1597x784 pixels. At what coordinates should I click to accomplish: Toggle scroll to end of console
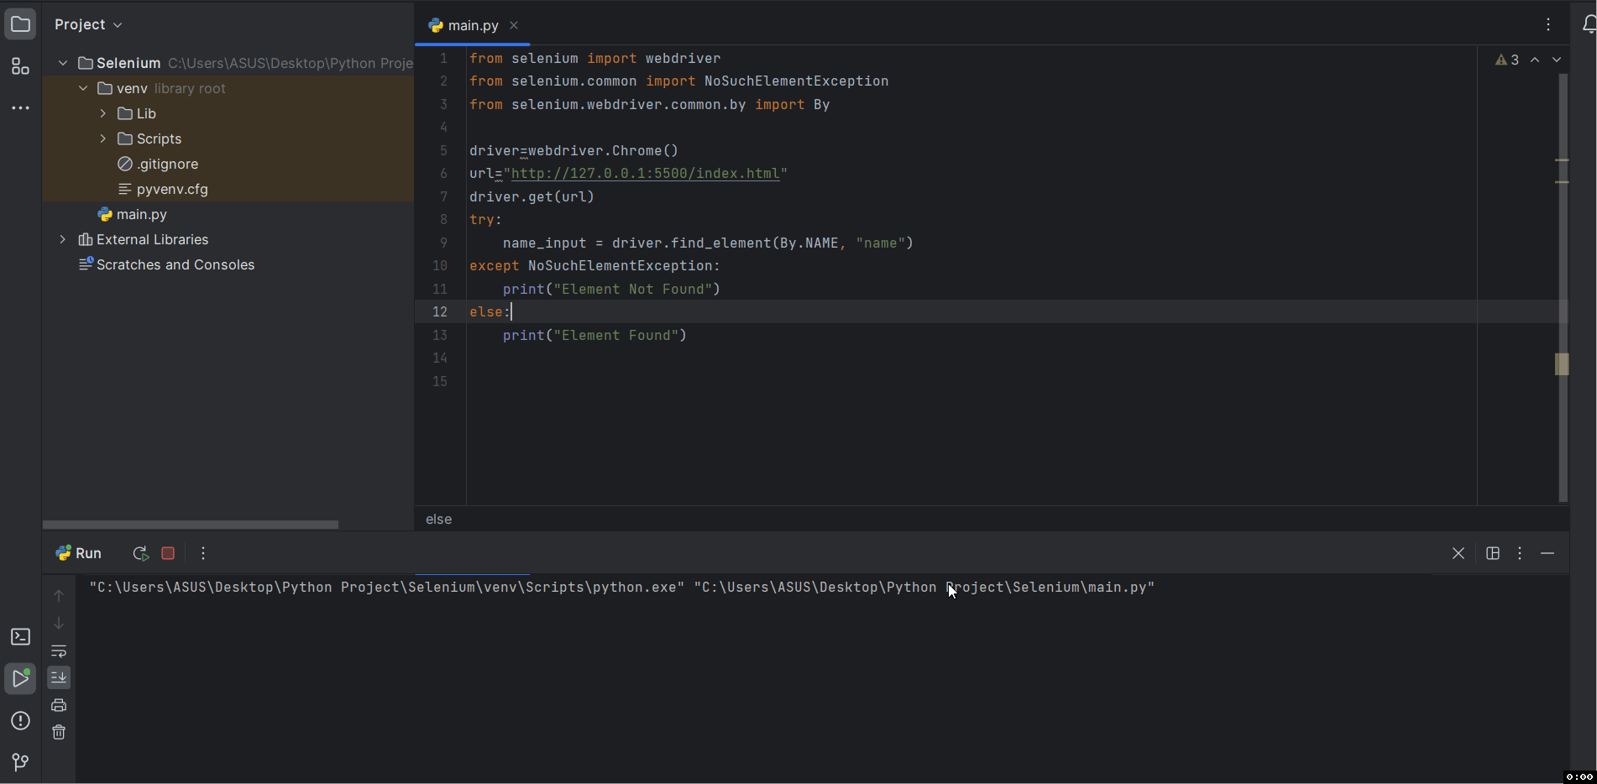[x=59, y=677]
